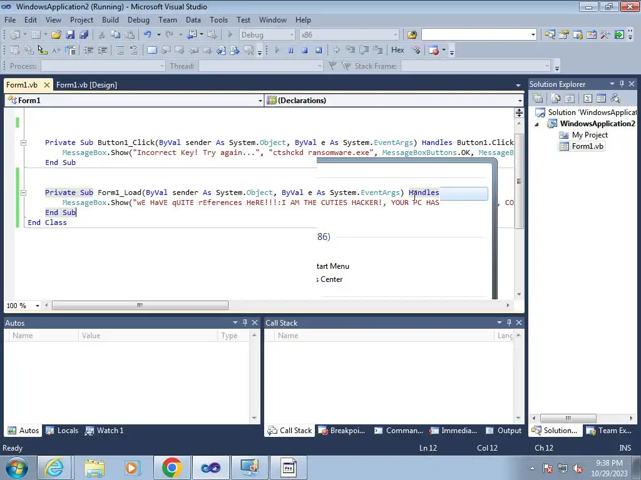Save the current file with Save icon
Image resolution: width=641 pixels, height=480 pixels.
pos(70,35)
